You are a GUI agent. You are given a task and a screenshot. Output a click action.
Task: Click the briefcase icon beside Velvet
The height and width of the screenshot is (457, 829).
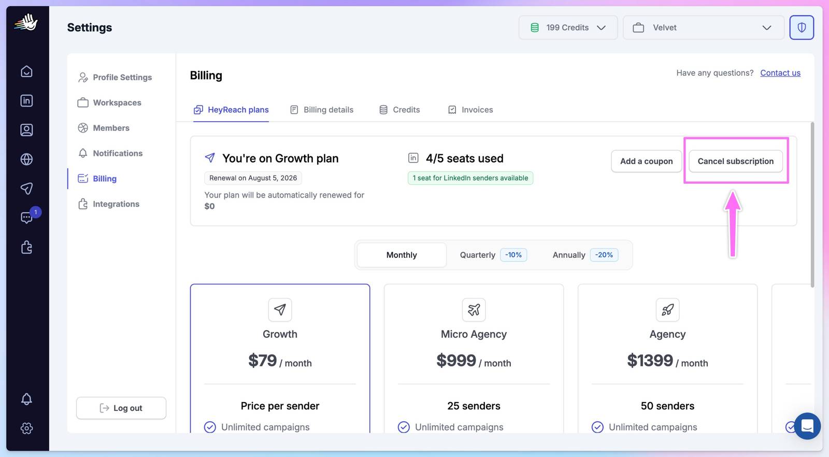pos(638,27)
